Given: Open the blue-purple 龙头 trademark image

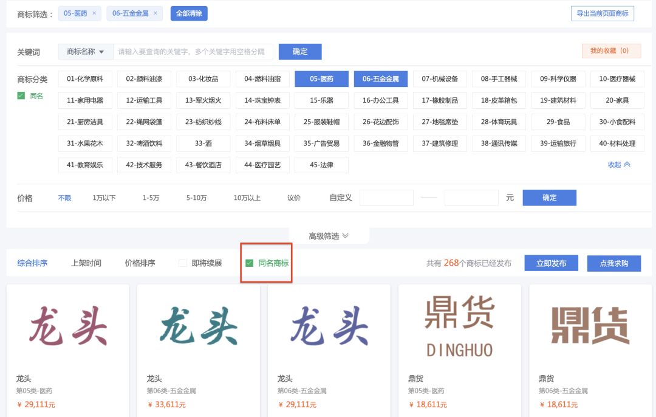Looking at the screenshot, I should (x=329, y=326).
